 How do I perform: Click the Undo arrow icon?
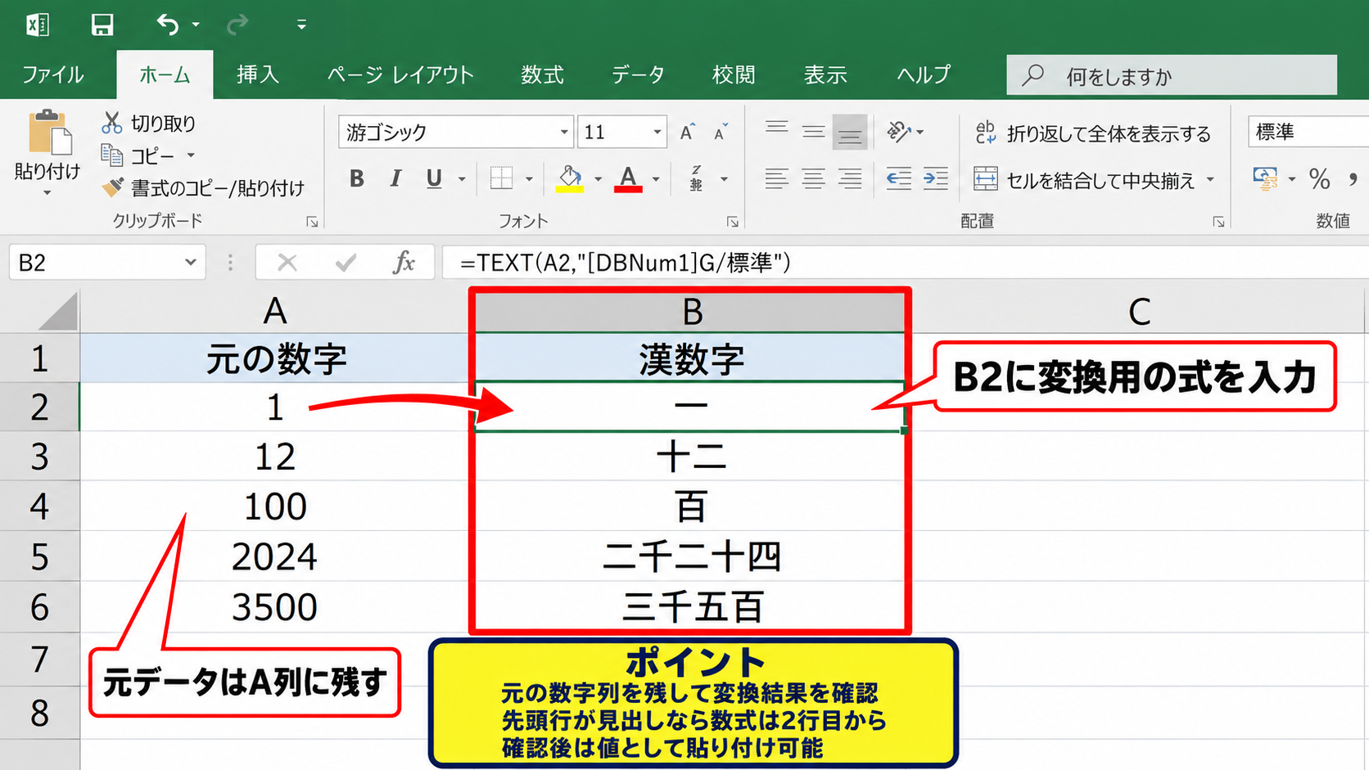168,25
